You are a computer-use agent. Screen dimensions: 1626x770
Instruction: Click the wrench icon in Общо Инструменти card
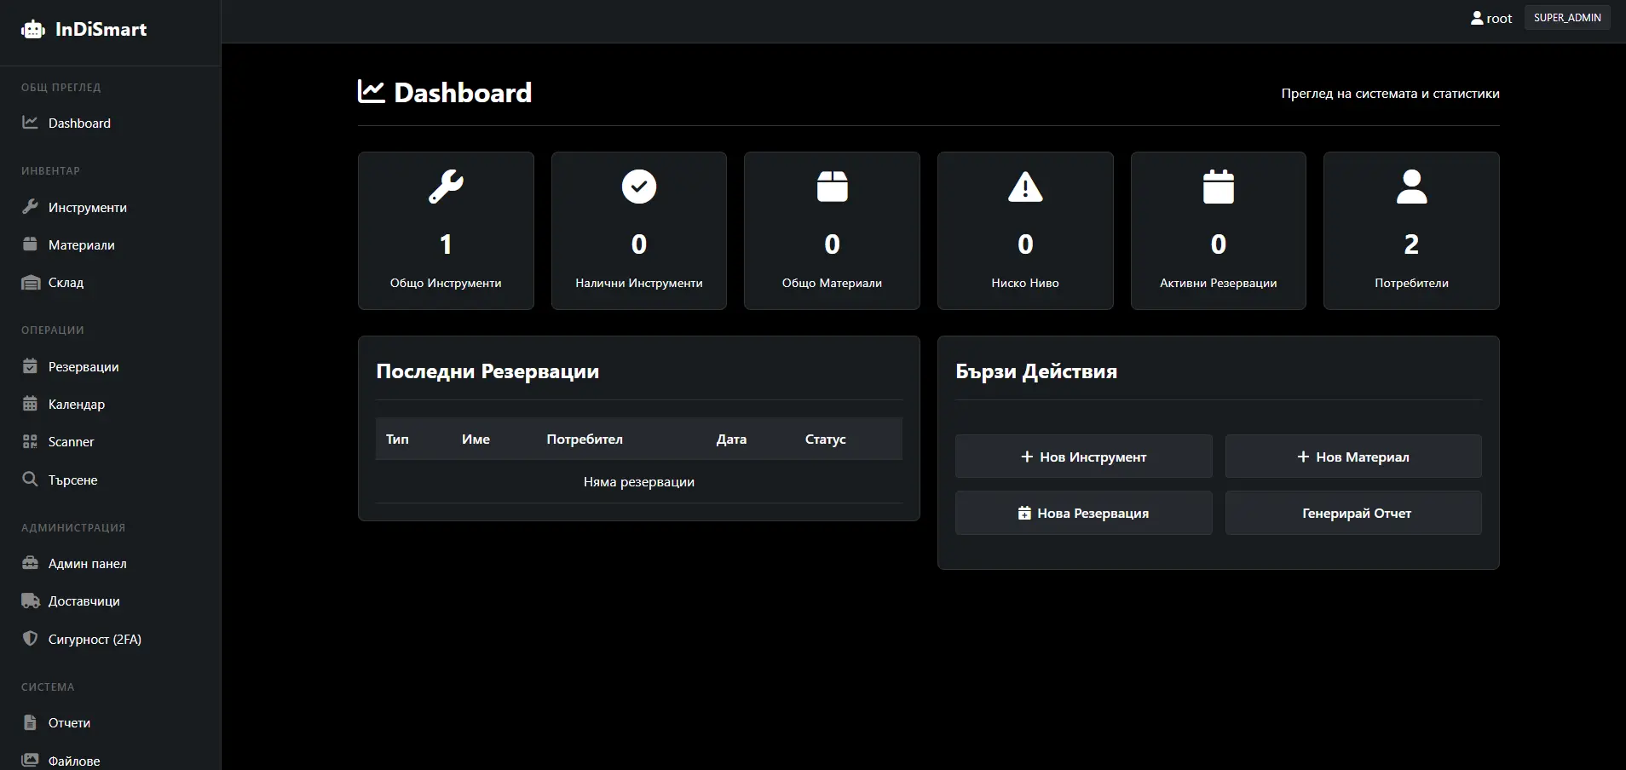pyautogui.click(x=446, y=187)
